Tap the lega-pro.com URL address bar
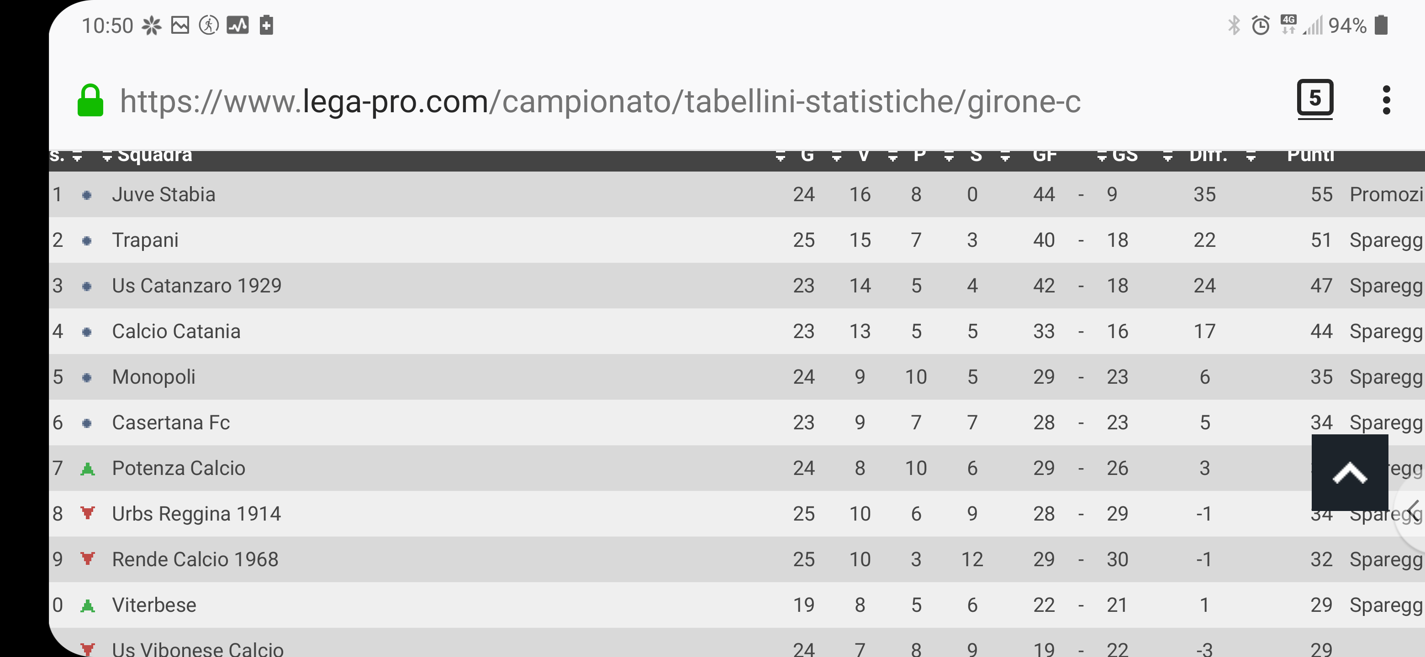 (600, 101)
